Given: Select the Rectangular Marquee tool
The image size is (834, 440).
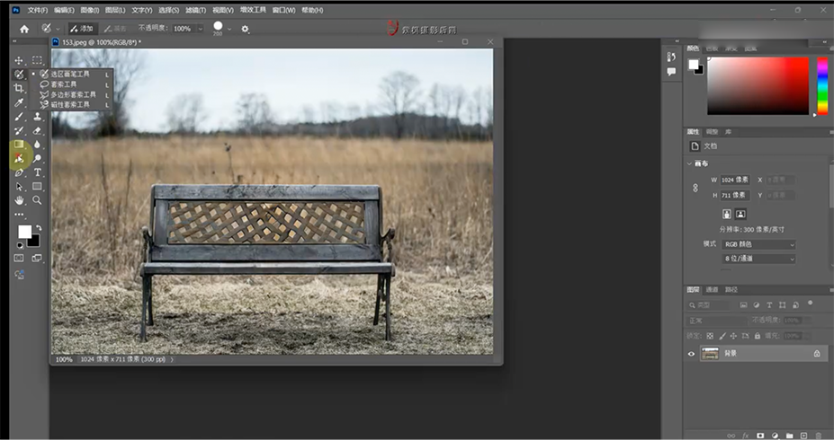Looking at the screenshot, I should (x=37, y=60).
